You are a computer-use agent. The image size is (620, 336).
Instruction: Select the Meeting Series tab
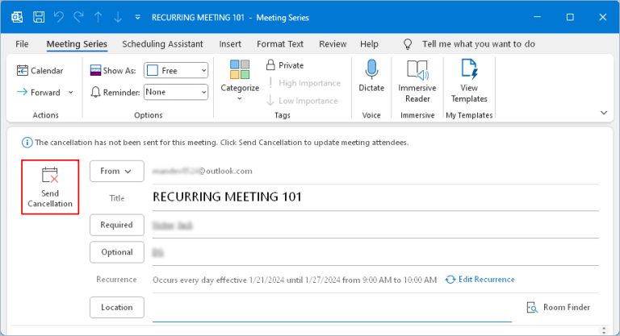(x=77, y=44)
